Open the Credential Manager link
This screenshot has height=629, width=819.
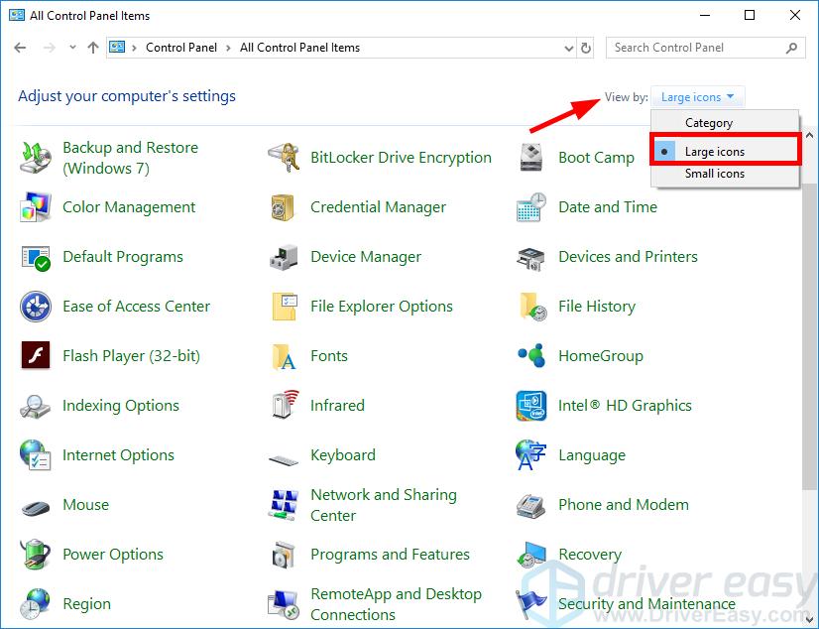pos(378,207)
